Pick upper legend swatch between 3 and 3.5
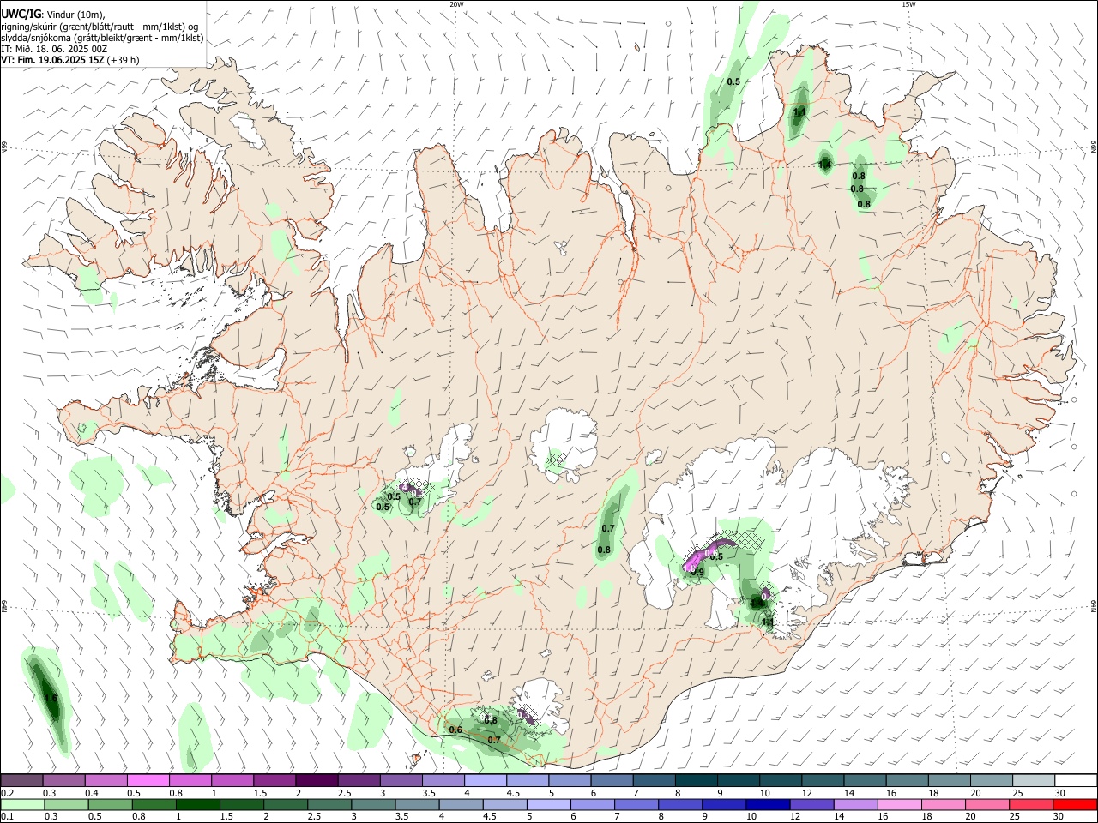 pos(401,780)
